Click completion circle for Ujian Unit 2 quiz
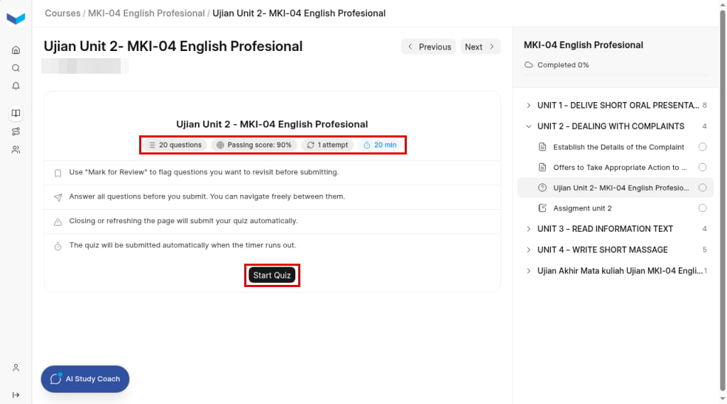The width and height of the screenshot is (727, 404). point(702,187)
